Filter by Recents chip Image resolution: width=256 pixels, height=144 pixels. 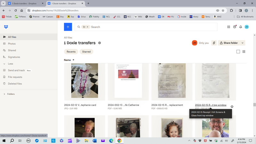(x=71, y=52)
